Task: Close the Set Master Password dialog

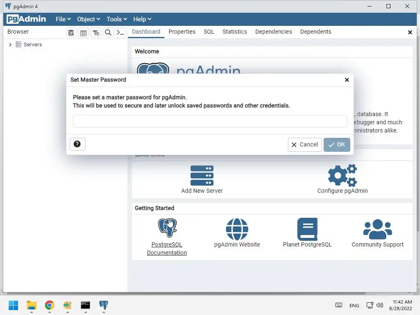Action: 347,80
